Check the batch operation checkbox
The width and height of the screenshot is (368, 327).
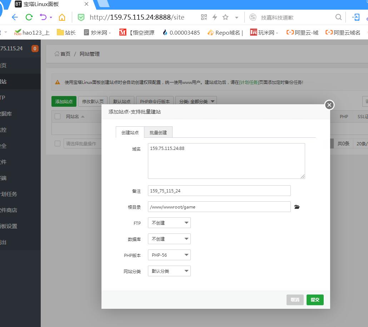click(x=58, y=144)
